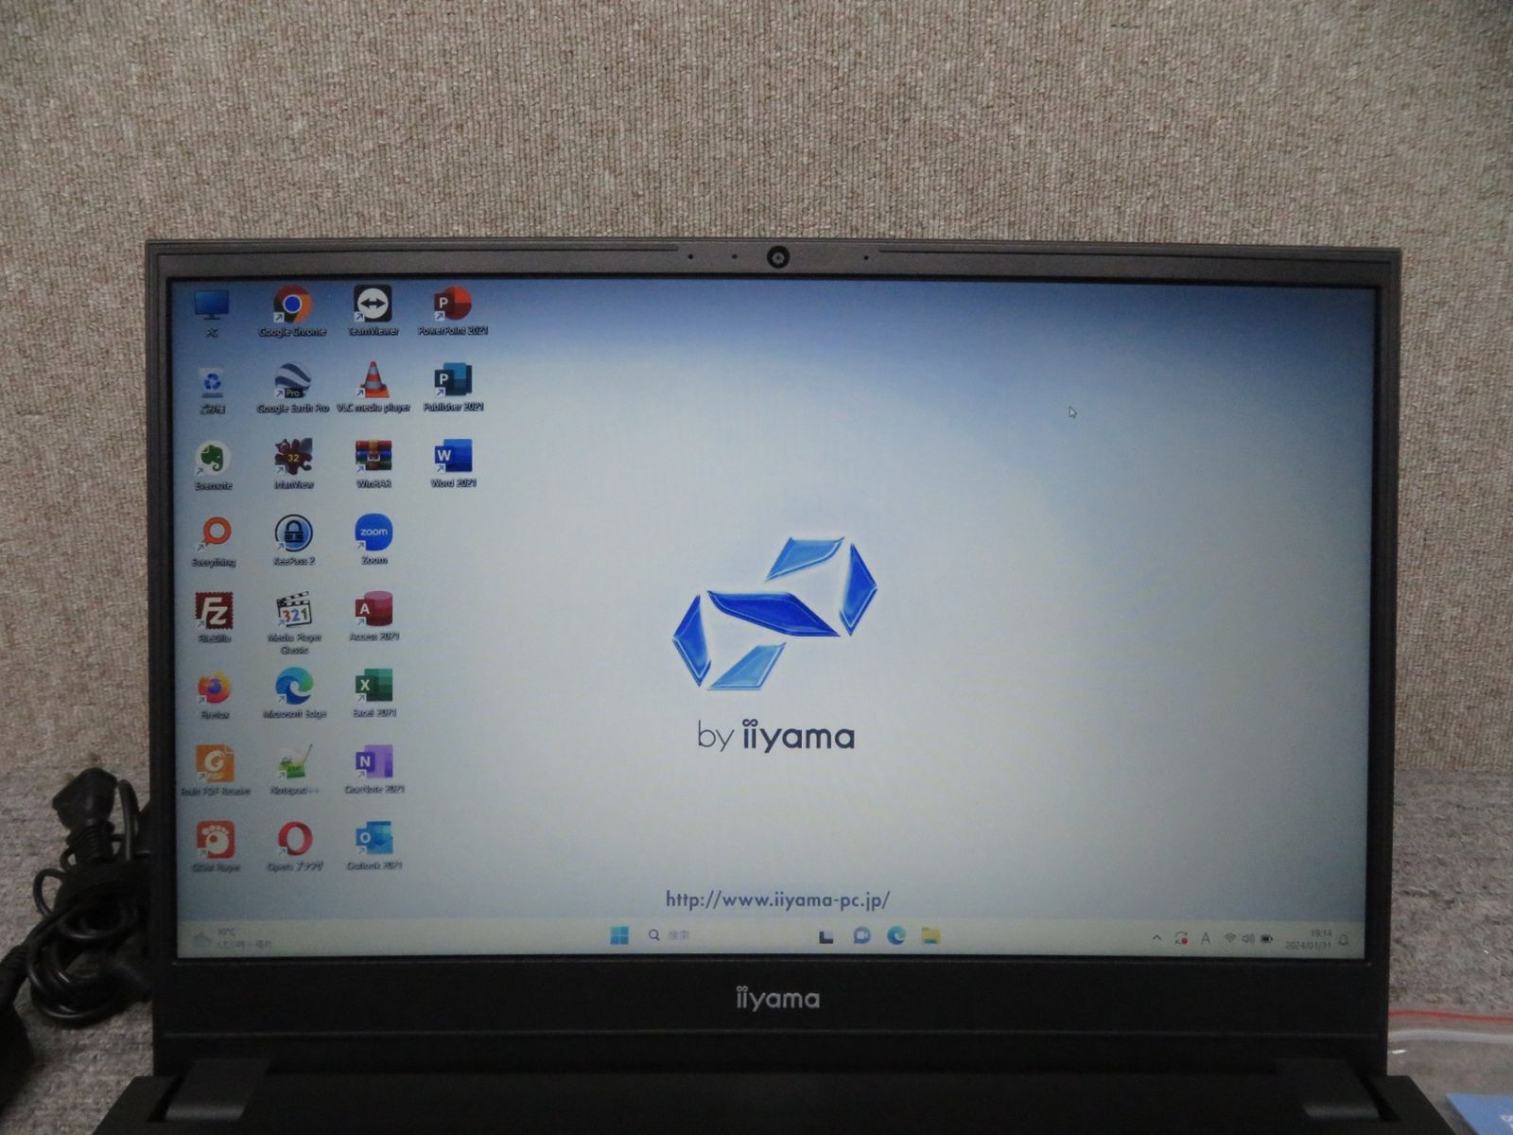
Task: Open the Foxit PDF Reader shortcut
Action: [215, 771]
